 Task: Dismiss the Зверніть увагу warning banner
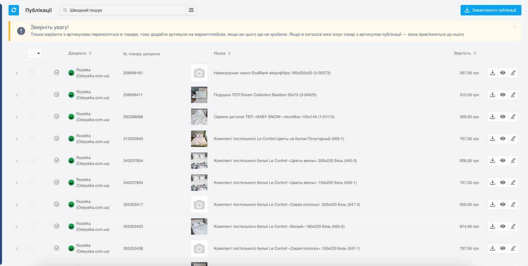[x=514, y=27]
